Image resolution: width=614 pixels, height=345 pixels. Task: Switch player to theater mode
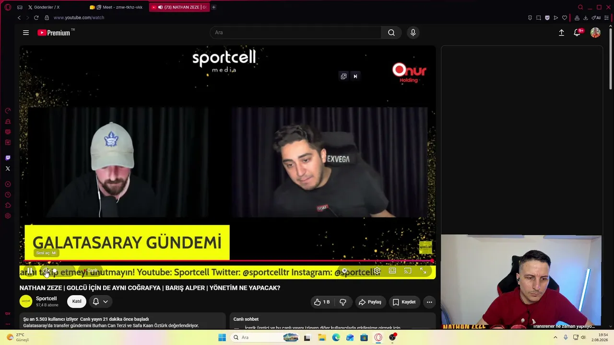pyautogui.click(x=392, y=271)
